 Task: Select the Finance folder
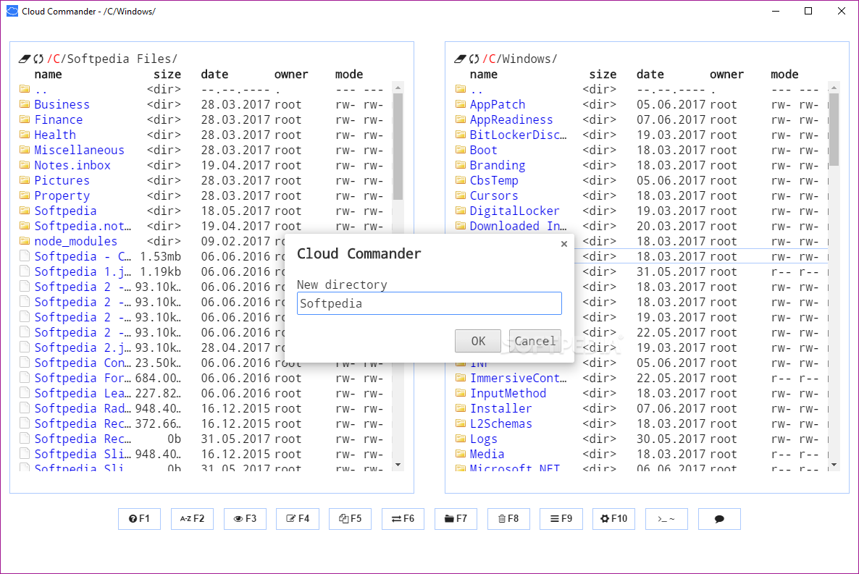[59, 119]
